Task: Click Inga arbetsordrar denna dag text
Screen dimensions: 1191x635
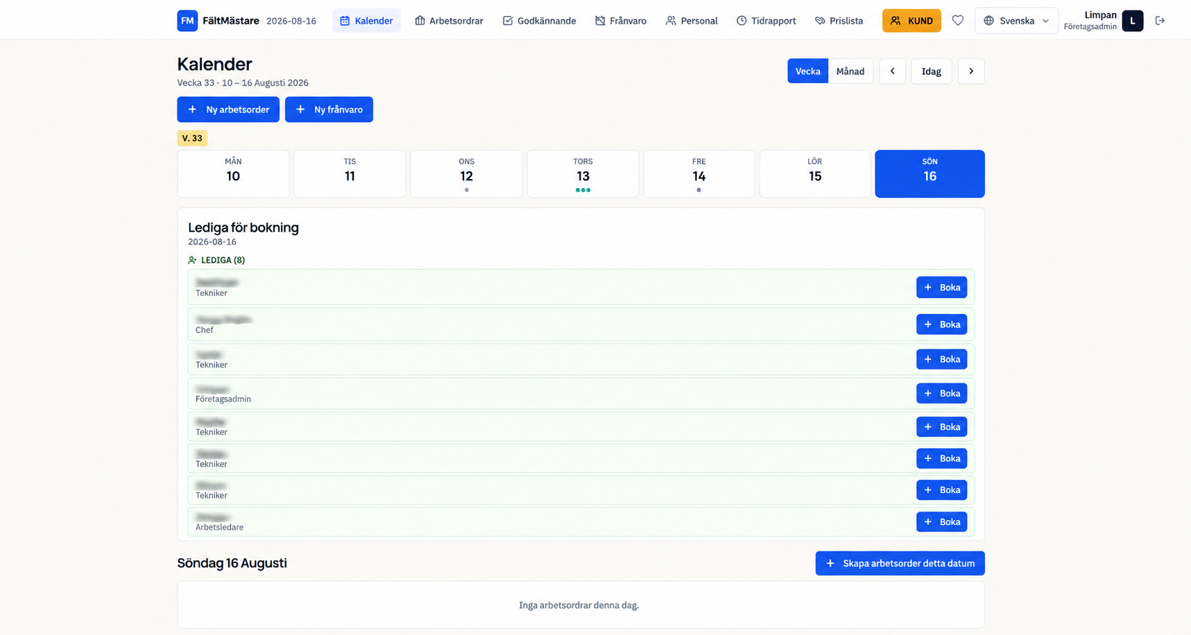Action: pyautogui.click(x=579, y=605)
